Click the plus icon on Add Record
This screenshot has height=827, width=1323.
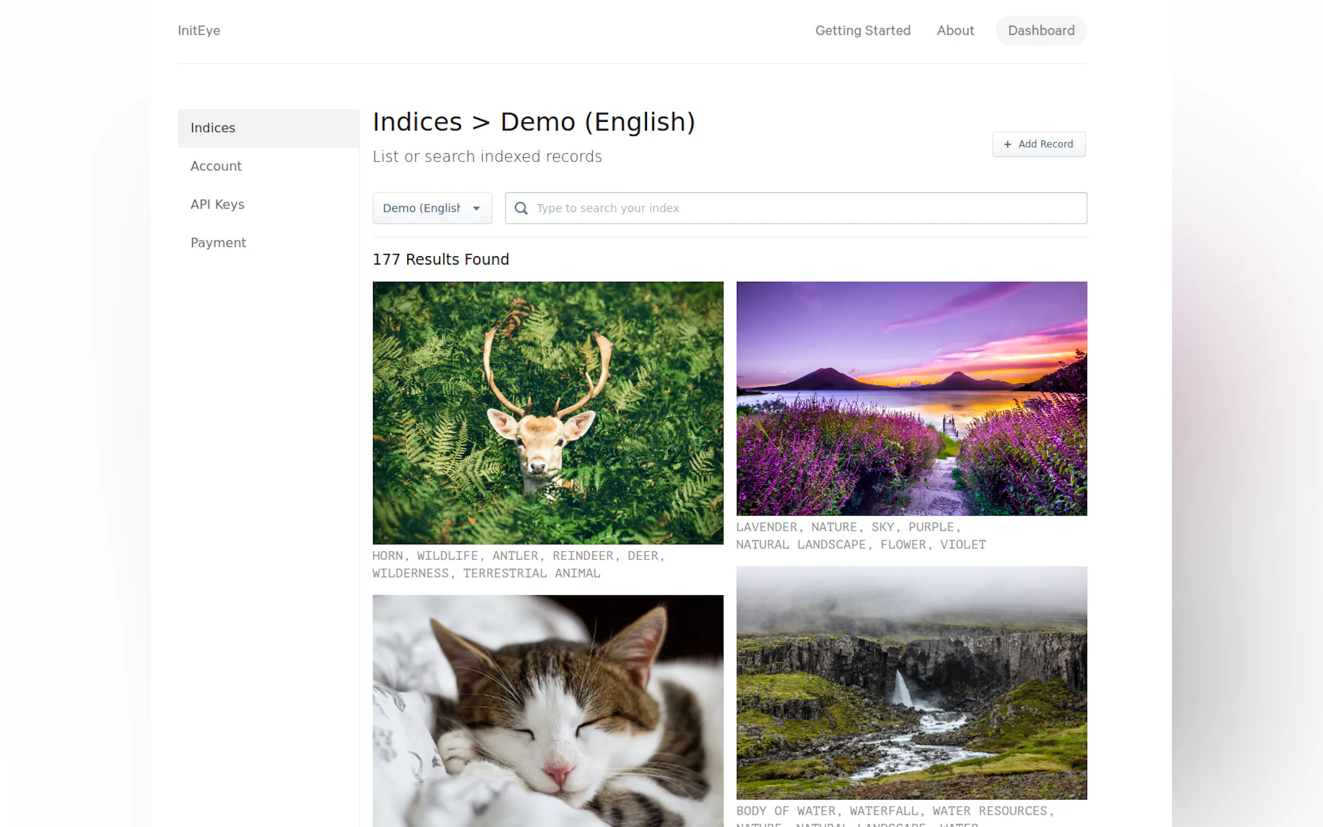[1007, 144]
